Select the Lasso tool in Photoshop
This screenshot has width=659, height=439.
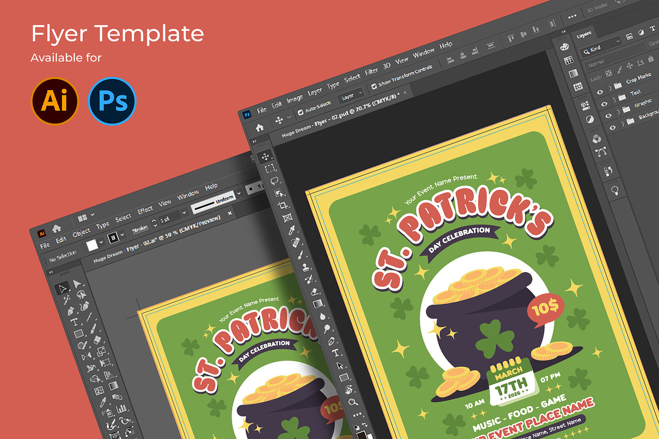pos(274,181)
